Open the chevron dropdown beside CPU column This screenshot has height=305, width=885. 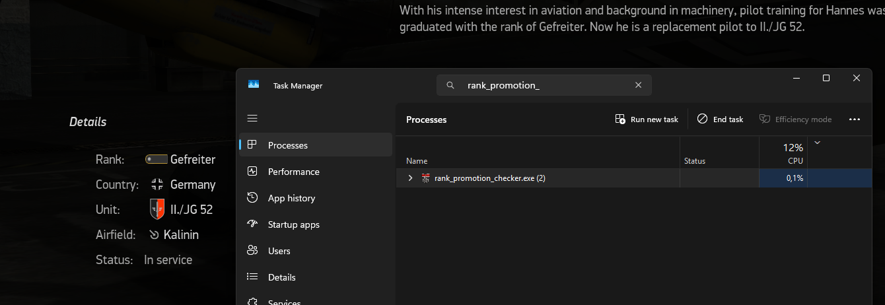[818, 143]
